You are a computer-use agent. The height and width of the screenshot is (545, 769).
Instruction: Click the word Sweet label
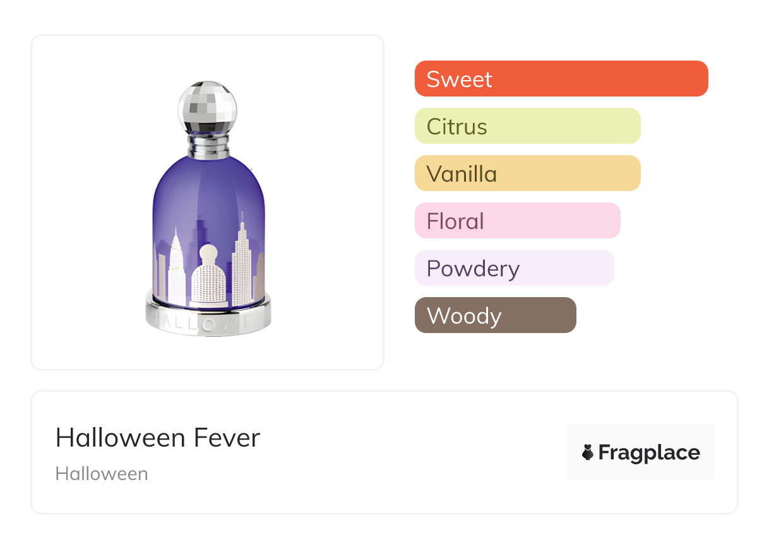tap(459, 79)
